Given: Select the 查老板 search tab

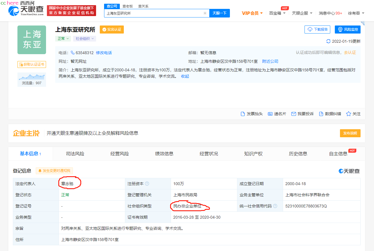Looking at the screenshot, I should pyautogui.click(x=127, y=6).
